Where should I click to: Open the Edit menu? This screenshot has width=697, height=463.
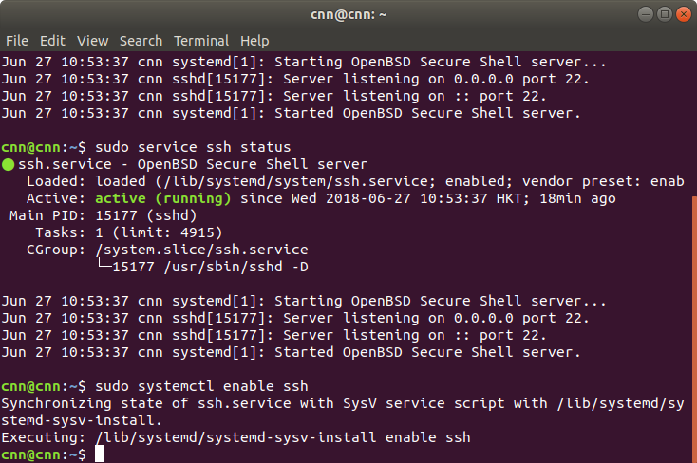(x=52, y=41)
